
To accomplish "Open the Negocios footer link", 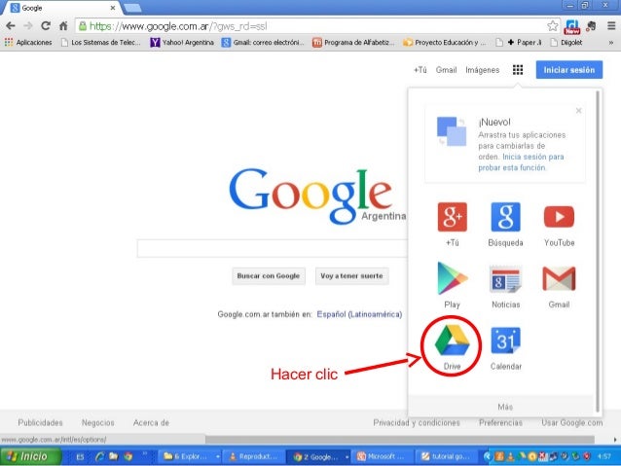I will point(98,422).
